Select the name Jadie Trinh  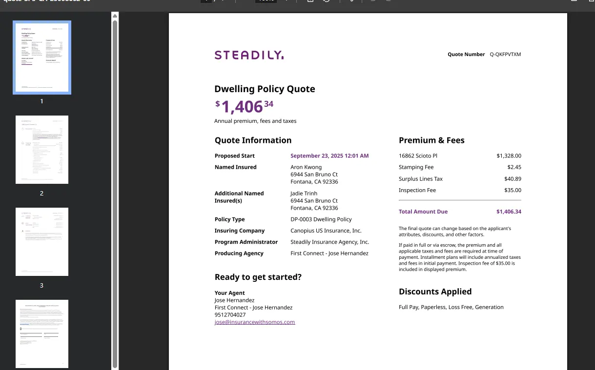point(304,194)
